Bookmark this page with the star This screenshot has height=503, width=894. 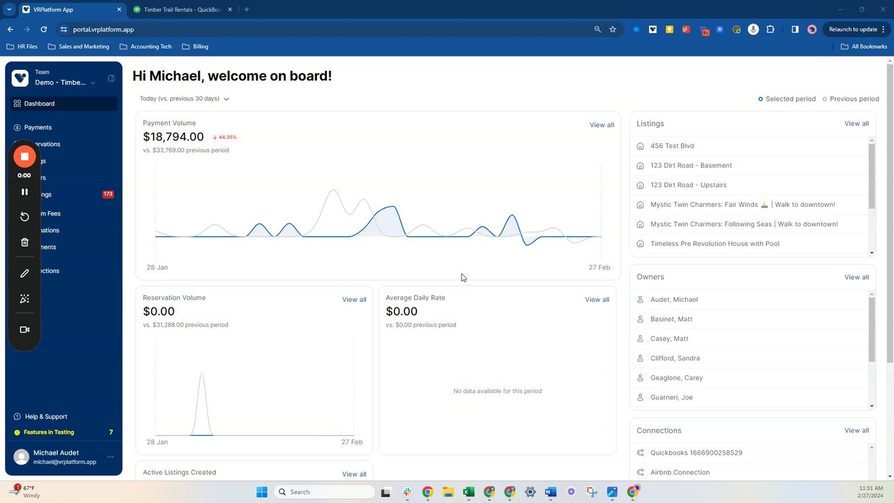(x=613, y=29)
